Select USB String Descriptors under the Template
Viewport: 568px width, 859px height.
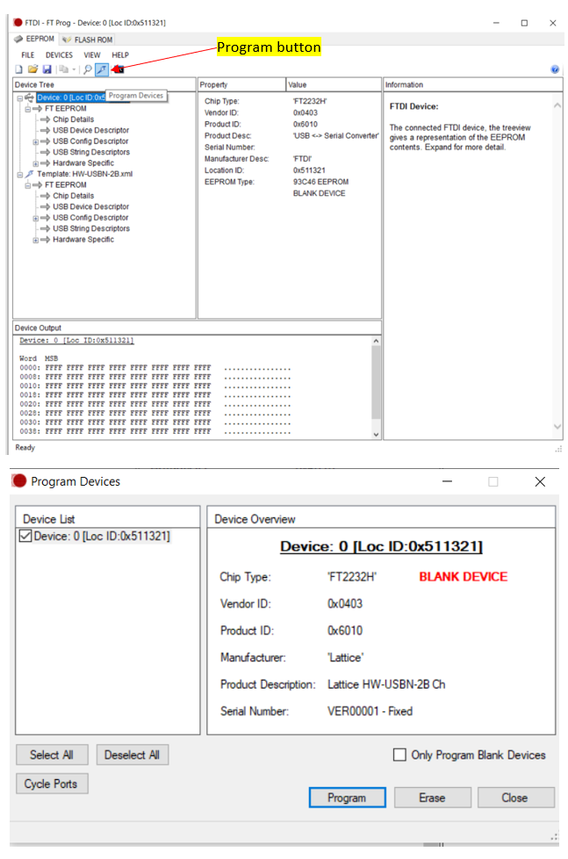91,228
